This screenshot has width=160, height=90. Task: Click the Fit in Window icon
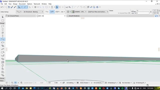point(21,83)
